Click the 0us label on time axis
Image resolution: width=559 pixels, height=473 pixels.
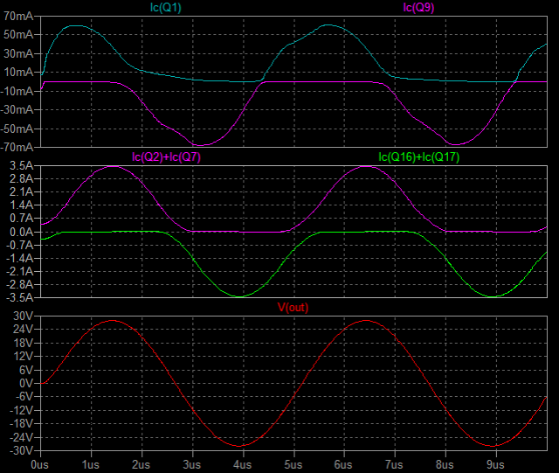(x=38, y=464)
